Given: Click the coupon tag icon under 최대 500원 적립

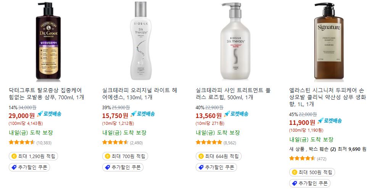Looking at the screenshot, I should pos(295,183).
